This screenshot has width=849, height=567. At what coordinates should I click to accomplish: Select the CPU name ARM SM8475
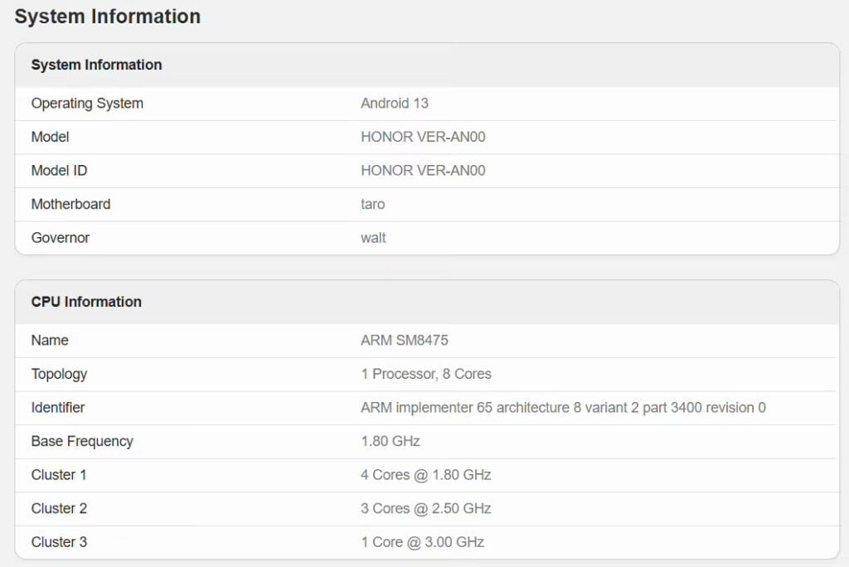click(x=405, y=340)
